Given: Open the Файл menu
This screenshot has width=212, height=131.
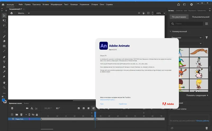Looking at the screenshot, I should pyautogui.click(x=21, y=4).
